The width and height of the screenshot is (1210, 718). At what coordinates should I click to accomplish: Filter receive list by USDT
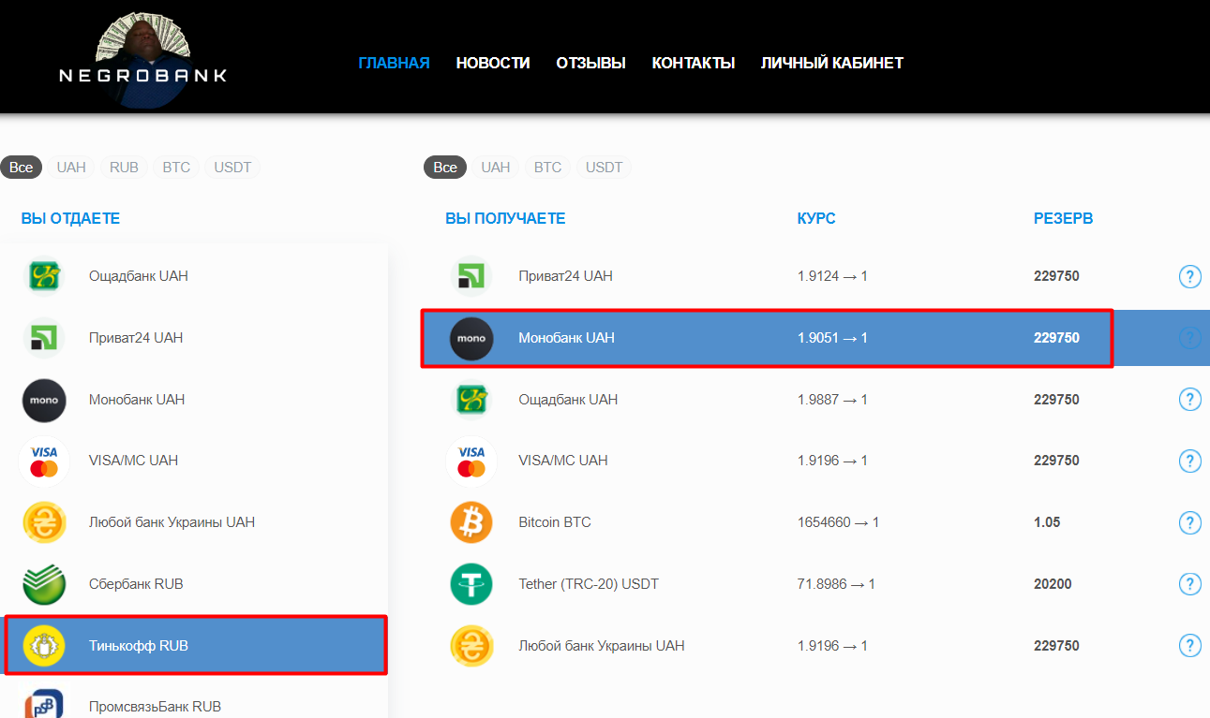coord(605,168)
